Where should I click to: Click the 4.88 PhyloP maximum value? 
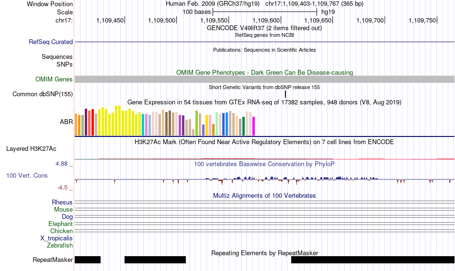coord(61,164)
